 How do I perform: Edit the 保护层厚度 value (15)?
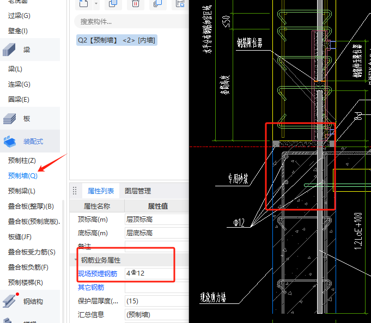pos(157,301)
